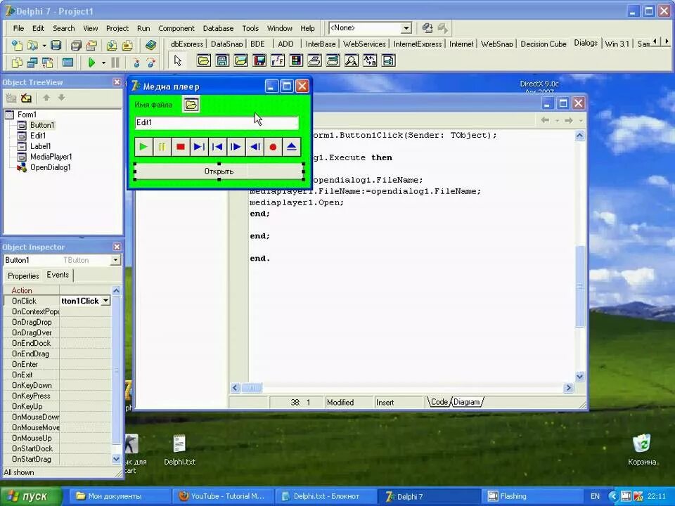Switch to Properties tab in Object Inspector
Screen dimensions: 675x506
click(23, 275)
